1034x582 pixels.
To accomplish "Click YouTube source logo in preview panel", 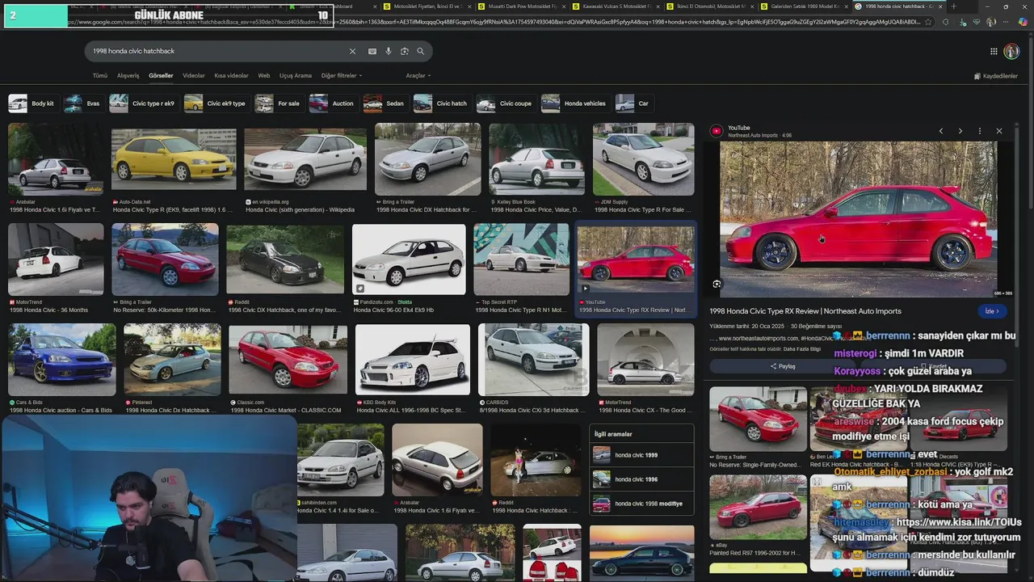I will (717, 131).
